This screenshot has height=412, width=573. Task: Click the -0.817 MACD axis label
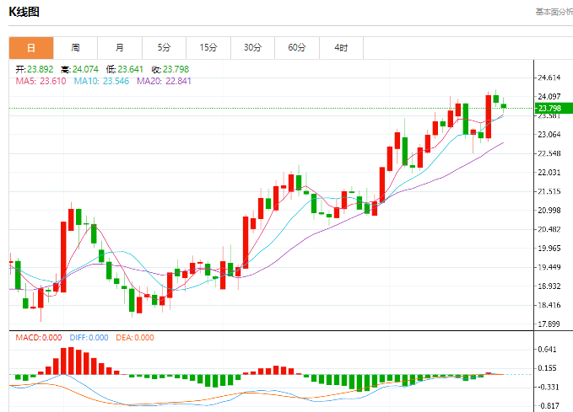coord(548,406)
